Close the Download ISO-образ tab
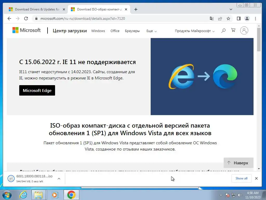Image resolution: width=266 pixels, height=200 pixels. tap(126, 9)
